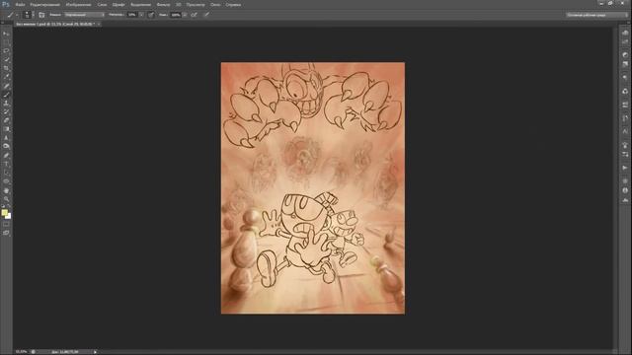
Task: Select the Hand tool
Action: [x=6, y=190]
